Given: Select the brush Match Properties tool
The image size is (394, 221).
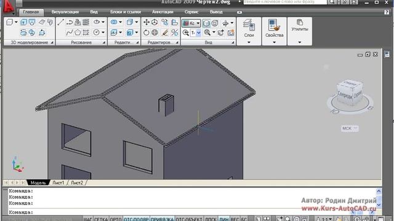Looking at the screenshot, I should click(165, 33).
